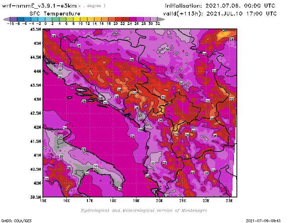Select the legend swatch between 0 and 2
The height and width of the screenshot is (223, 288).
(x=49, y=19)
